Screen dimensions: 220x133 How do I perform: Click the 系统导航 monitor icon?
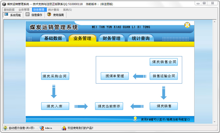pyautogui.click(x=6, y=14)
